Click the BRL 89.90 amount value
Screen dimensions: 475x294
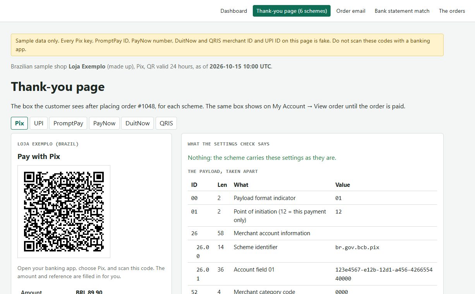point(89,292)
